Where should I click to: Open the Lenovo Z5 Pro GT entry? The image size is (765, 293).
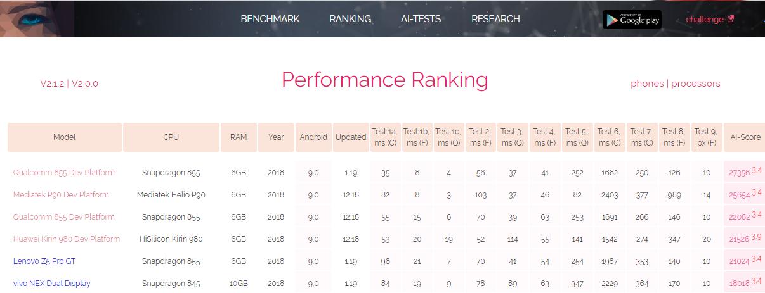pyautogui.click(x=44, y=261)
